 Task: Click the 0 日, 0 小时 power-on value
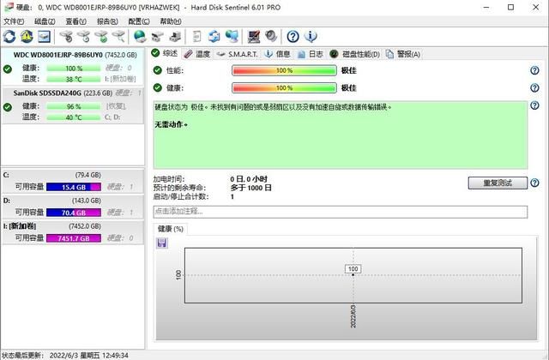click(249, 179)
